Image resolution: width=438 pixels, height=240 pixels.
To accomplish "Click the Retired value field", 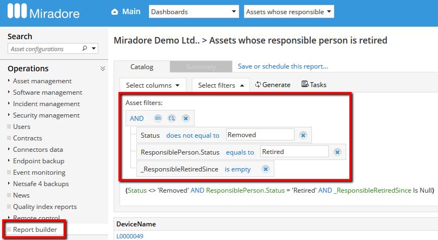I will [x=295, y=152].
